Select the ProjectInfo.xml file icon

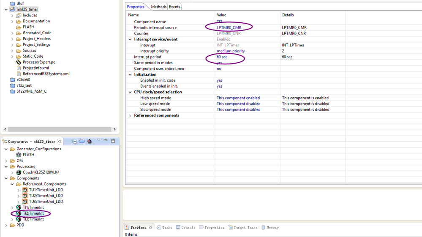point(19,68)
